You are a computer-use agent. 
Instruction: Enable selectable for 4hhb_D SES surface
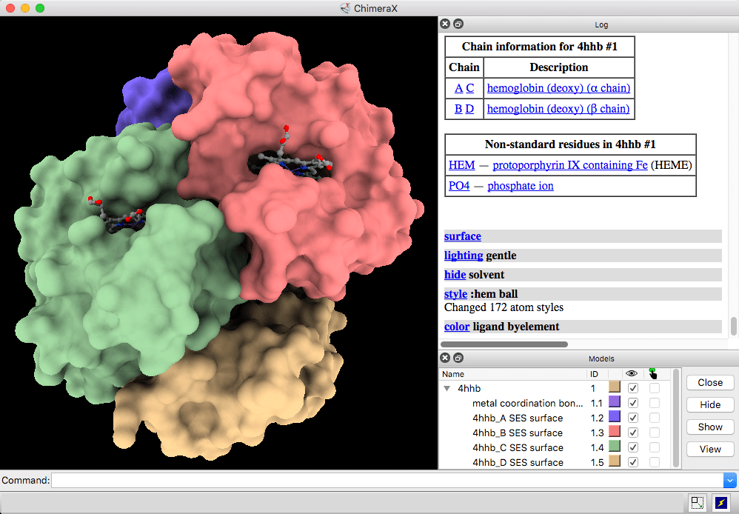click(654, 462)
